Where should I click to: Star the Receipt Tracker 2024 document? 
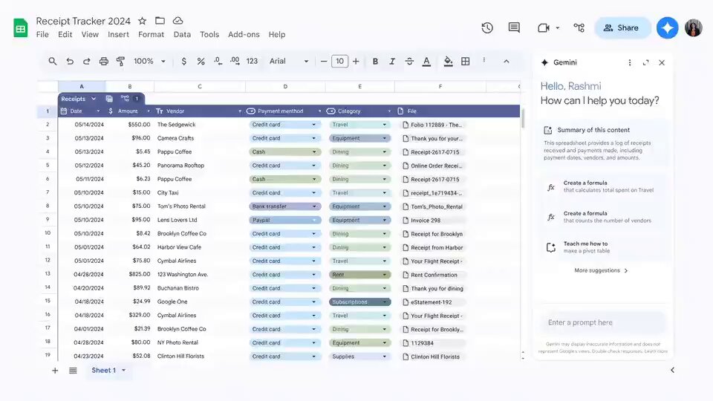143,21
